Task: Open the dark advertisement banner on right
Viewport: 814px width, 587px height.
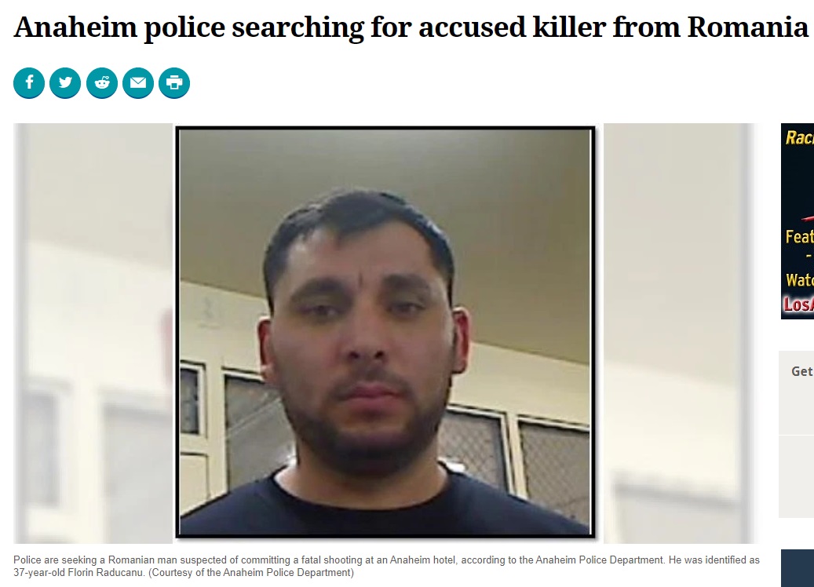Action: click(798, 221)
